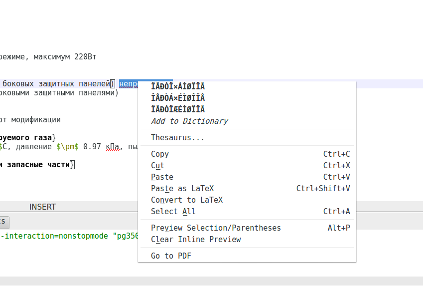Click the highlighted misspelled word непр
Image resolution: width=423 pixels, height=295 pixels.
tap(129, 84)
